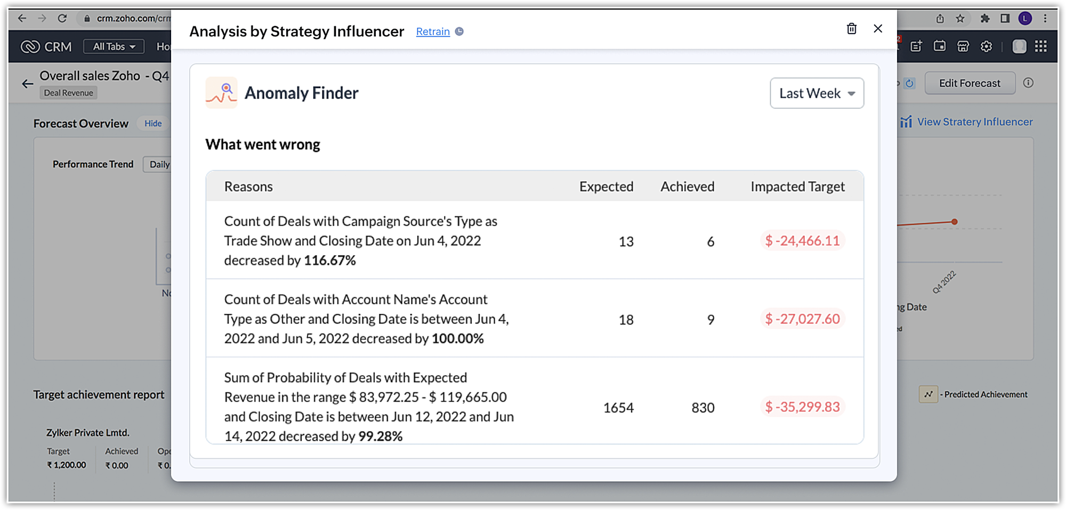Viewport: 1066px width, 510px height.
Task: Close the Analysis by Strategy Influencer dialog
Action: click(x=878, y=29)
